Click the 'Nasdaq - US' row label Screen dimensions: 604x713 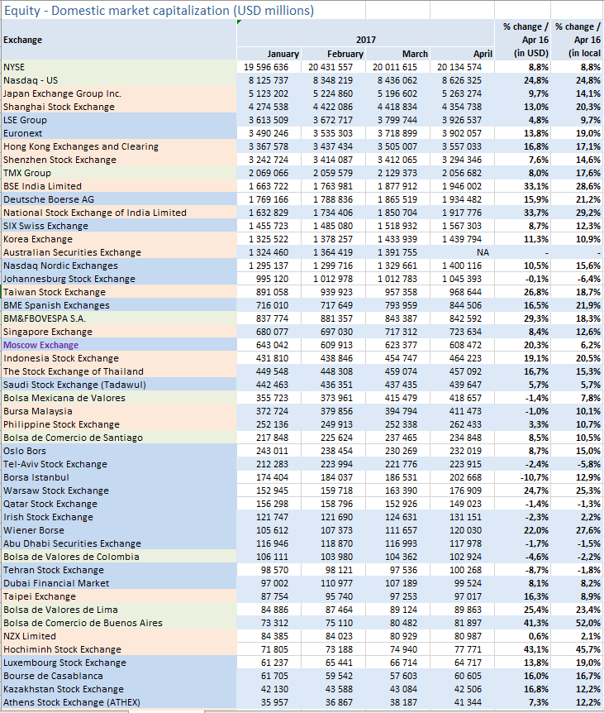pos(119,80)
